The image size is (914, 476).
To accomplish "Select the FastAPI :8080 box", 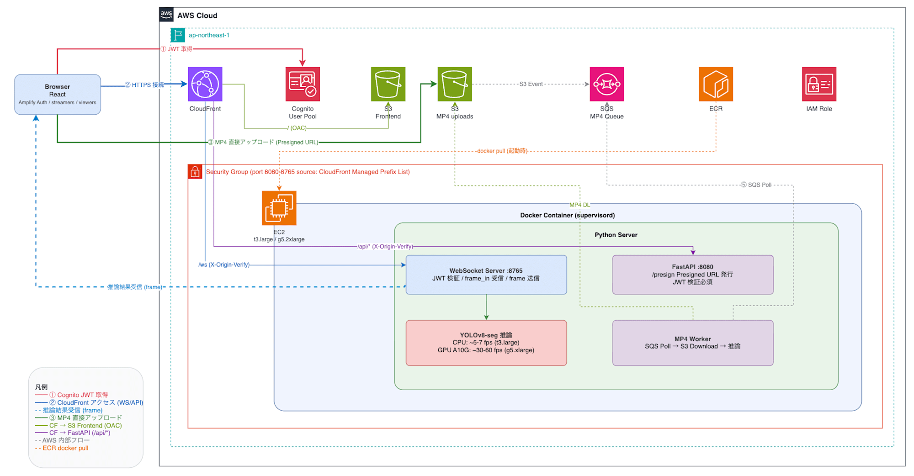I will pyautogui.click(x=693, y=275).
